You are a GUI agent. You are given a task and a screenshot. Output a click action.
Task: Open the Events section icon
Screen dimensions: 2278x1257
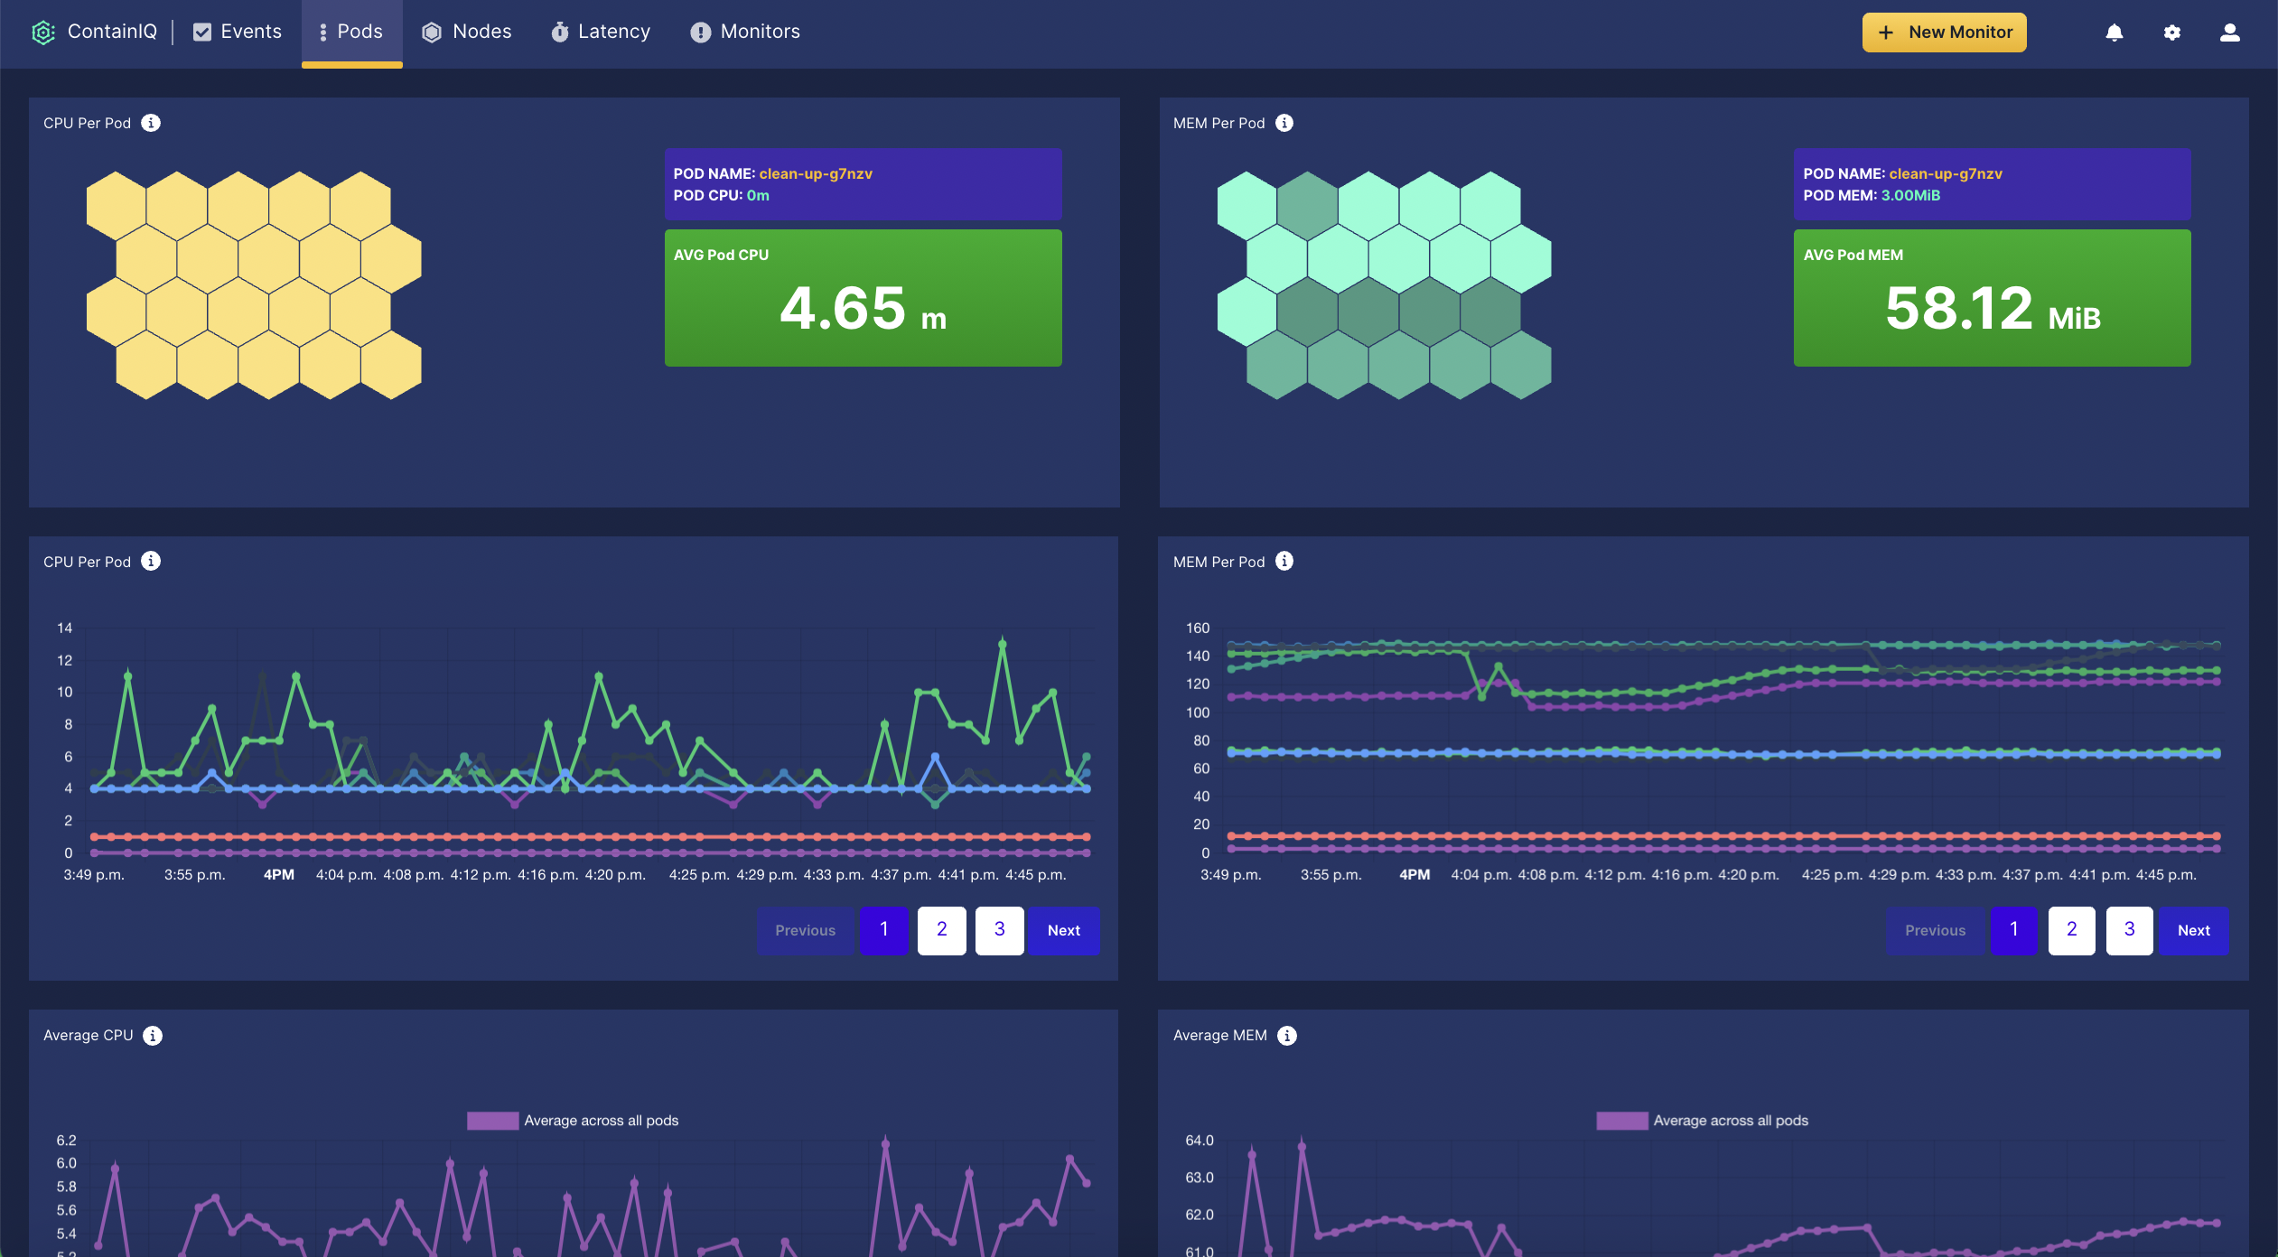(x=202, y=31)
